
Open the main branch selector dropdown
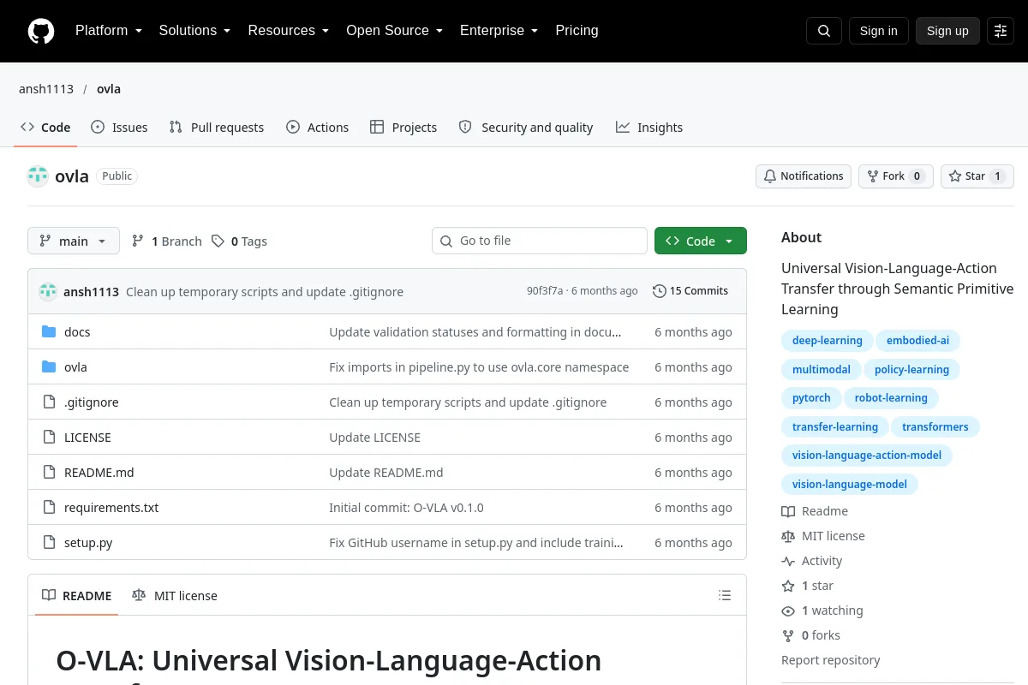click(x=74, y=241)
